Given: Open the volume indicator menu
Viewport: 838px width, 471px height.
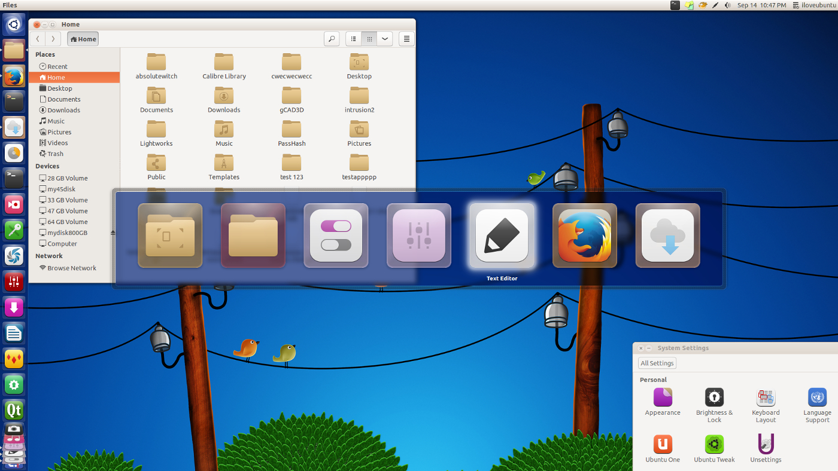Looking at the screenshot, I should tap(727, 5).
